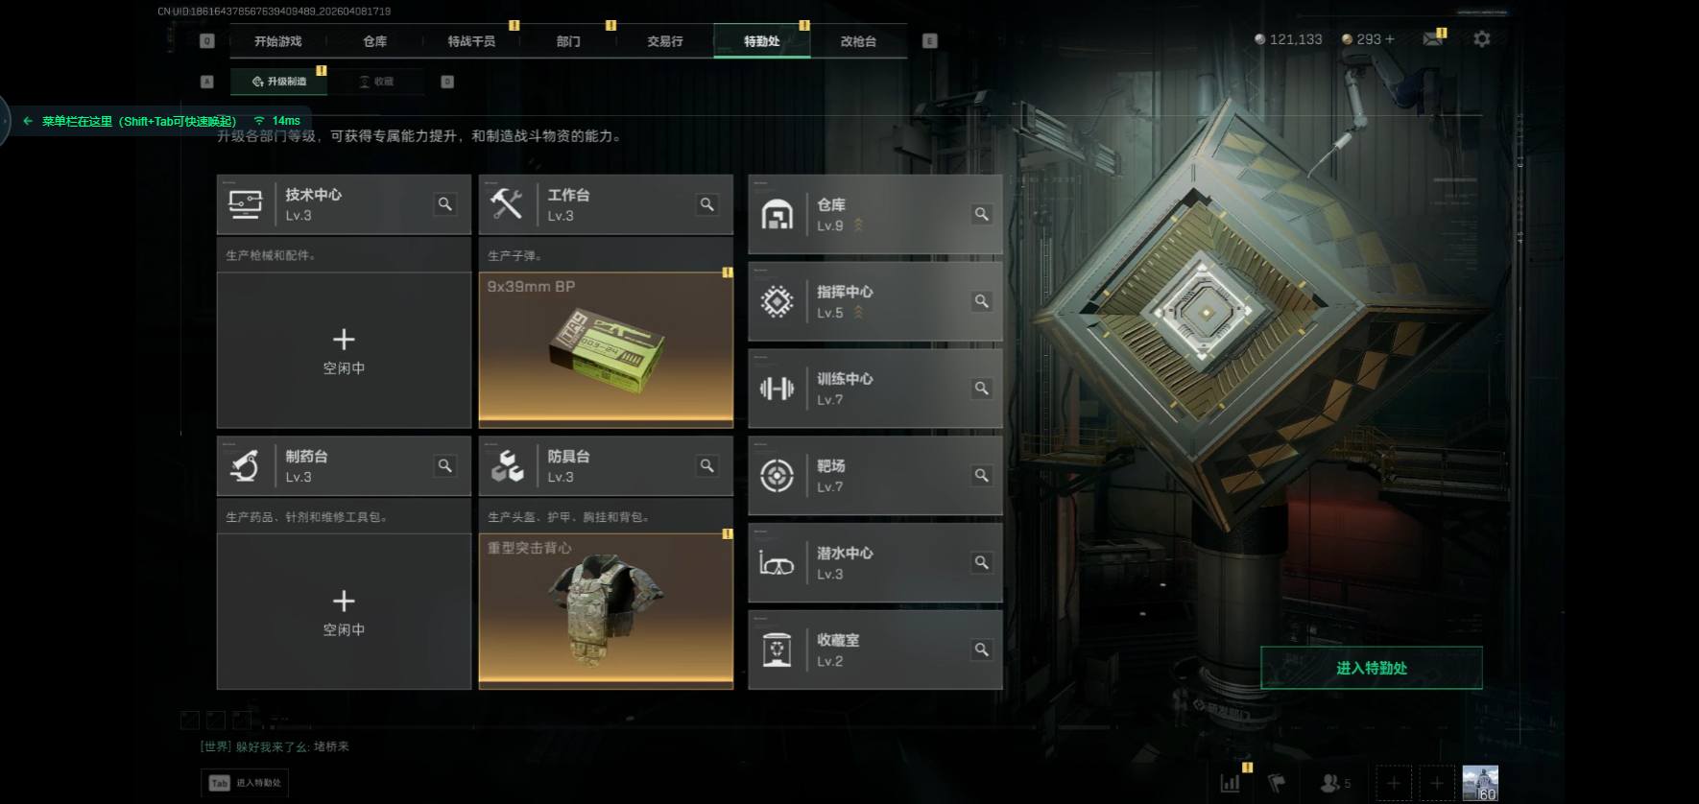Add production in idle 制药台 slot
This screenshot has height=804, width=1699.
(x=344, y=612)
